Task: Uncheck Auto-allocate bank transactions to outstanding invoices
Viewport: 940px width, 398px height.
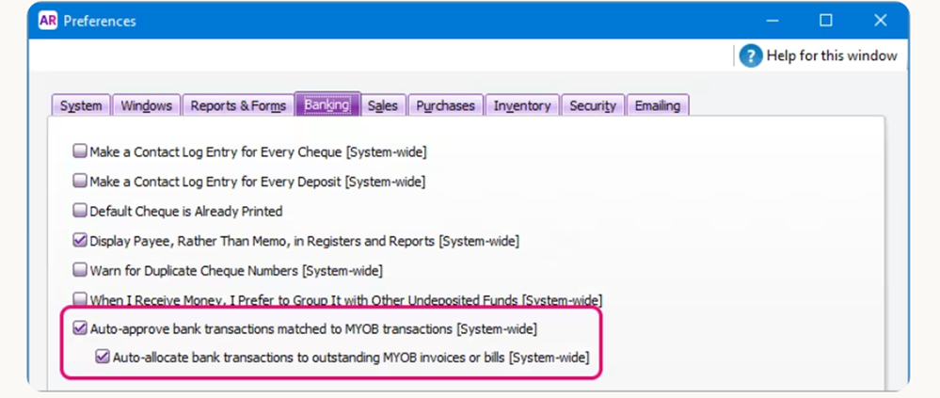Action: 103,358
